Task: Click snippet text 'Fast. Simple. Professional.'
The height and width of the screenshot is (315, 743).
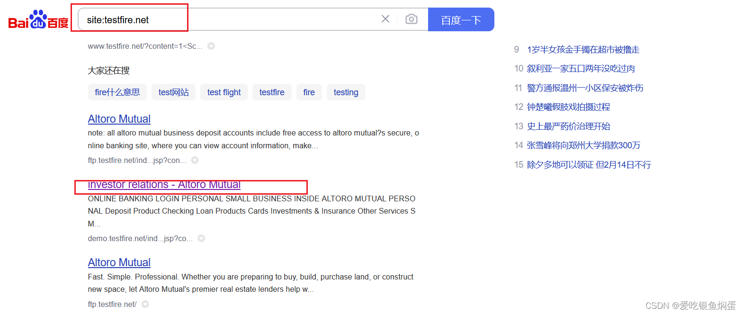Action: click(x=251, y=283)
